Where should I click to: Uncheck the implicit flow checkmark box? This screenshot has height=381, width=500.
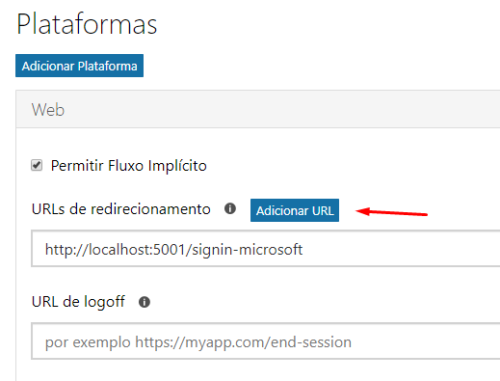[37, 166]
